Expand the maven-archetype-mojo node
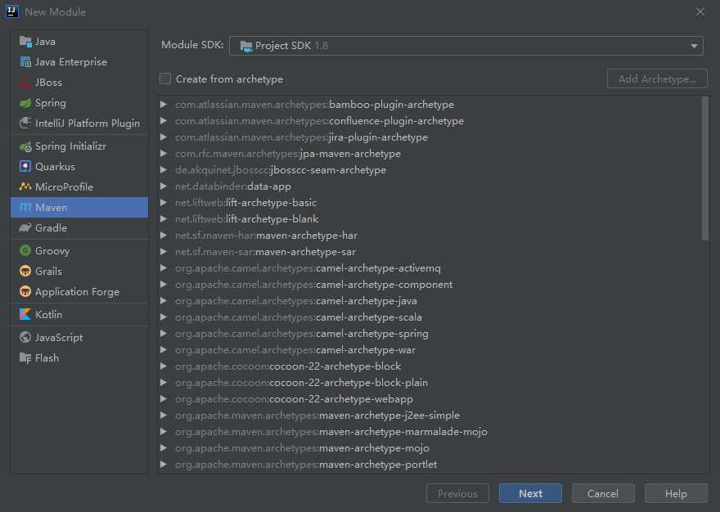The height and width of the screenshot is (512, 720). coord(164,447)
